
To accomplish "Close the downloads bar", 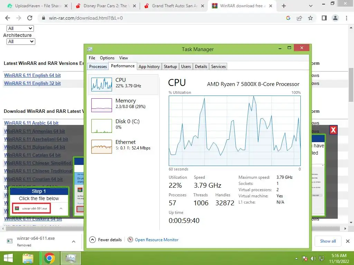I will coord(348,241).
